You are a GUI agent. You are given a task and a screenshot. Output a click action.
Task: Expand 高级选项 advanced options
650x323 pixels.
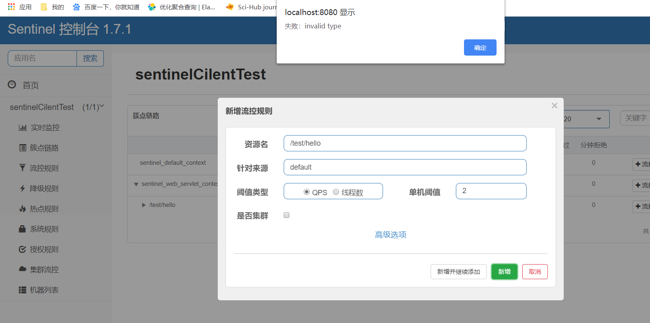391,235
